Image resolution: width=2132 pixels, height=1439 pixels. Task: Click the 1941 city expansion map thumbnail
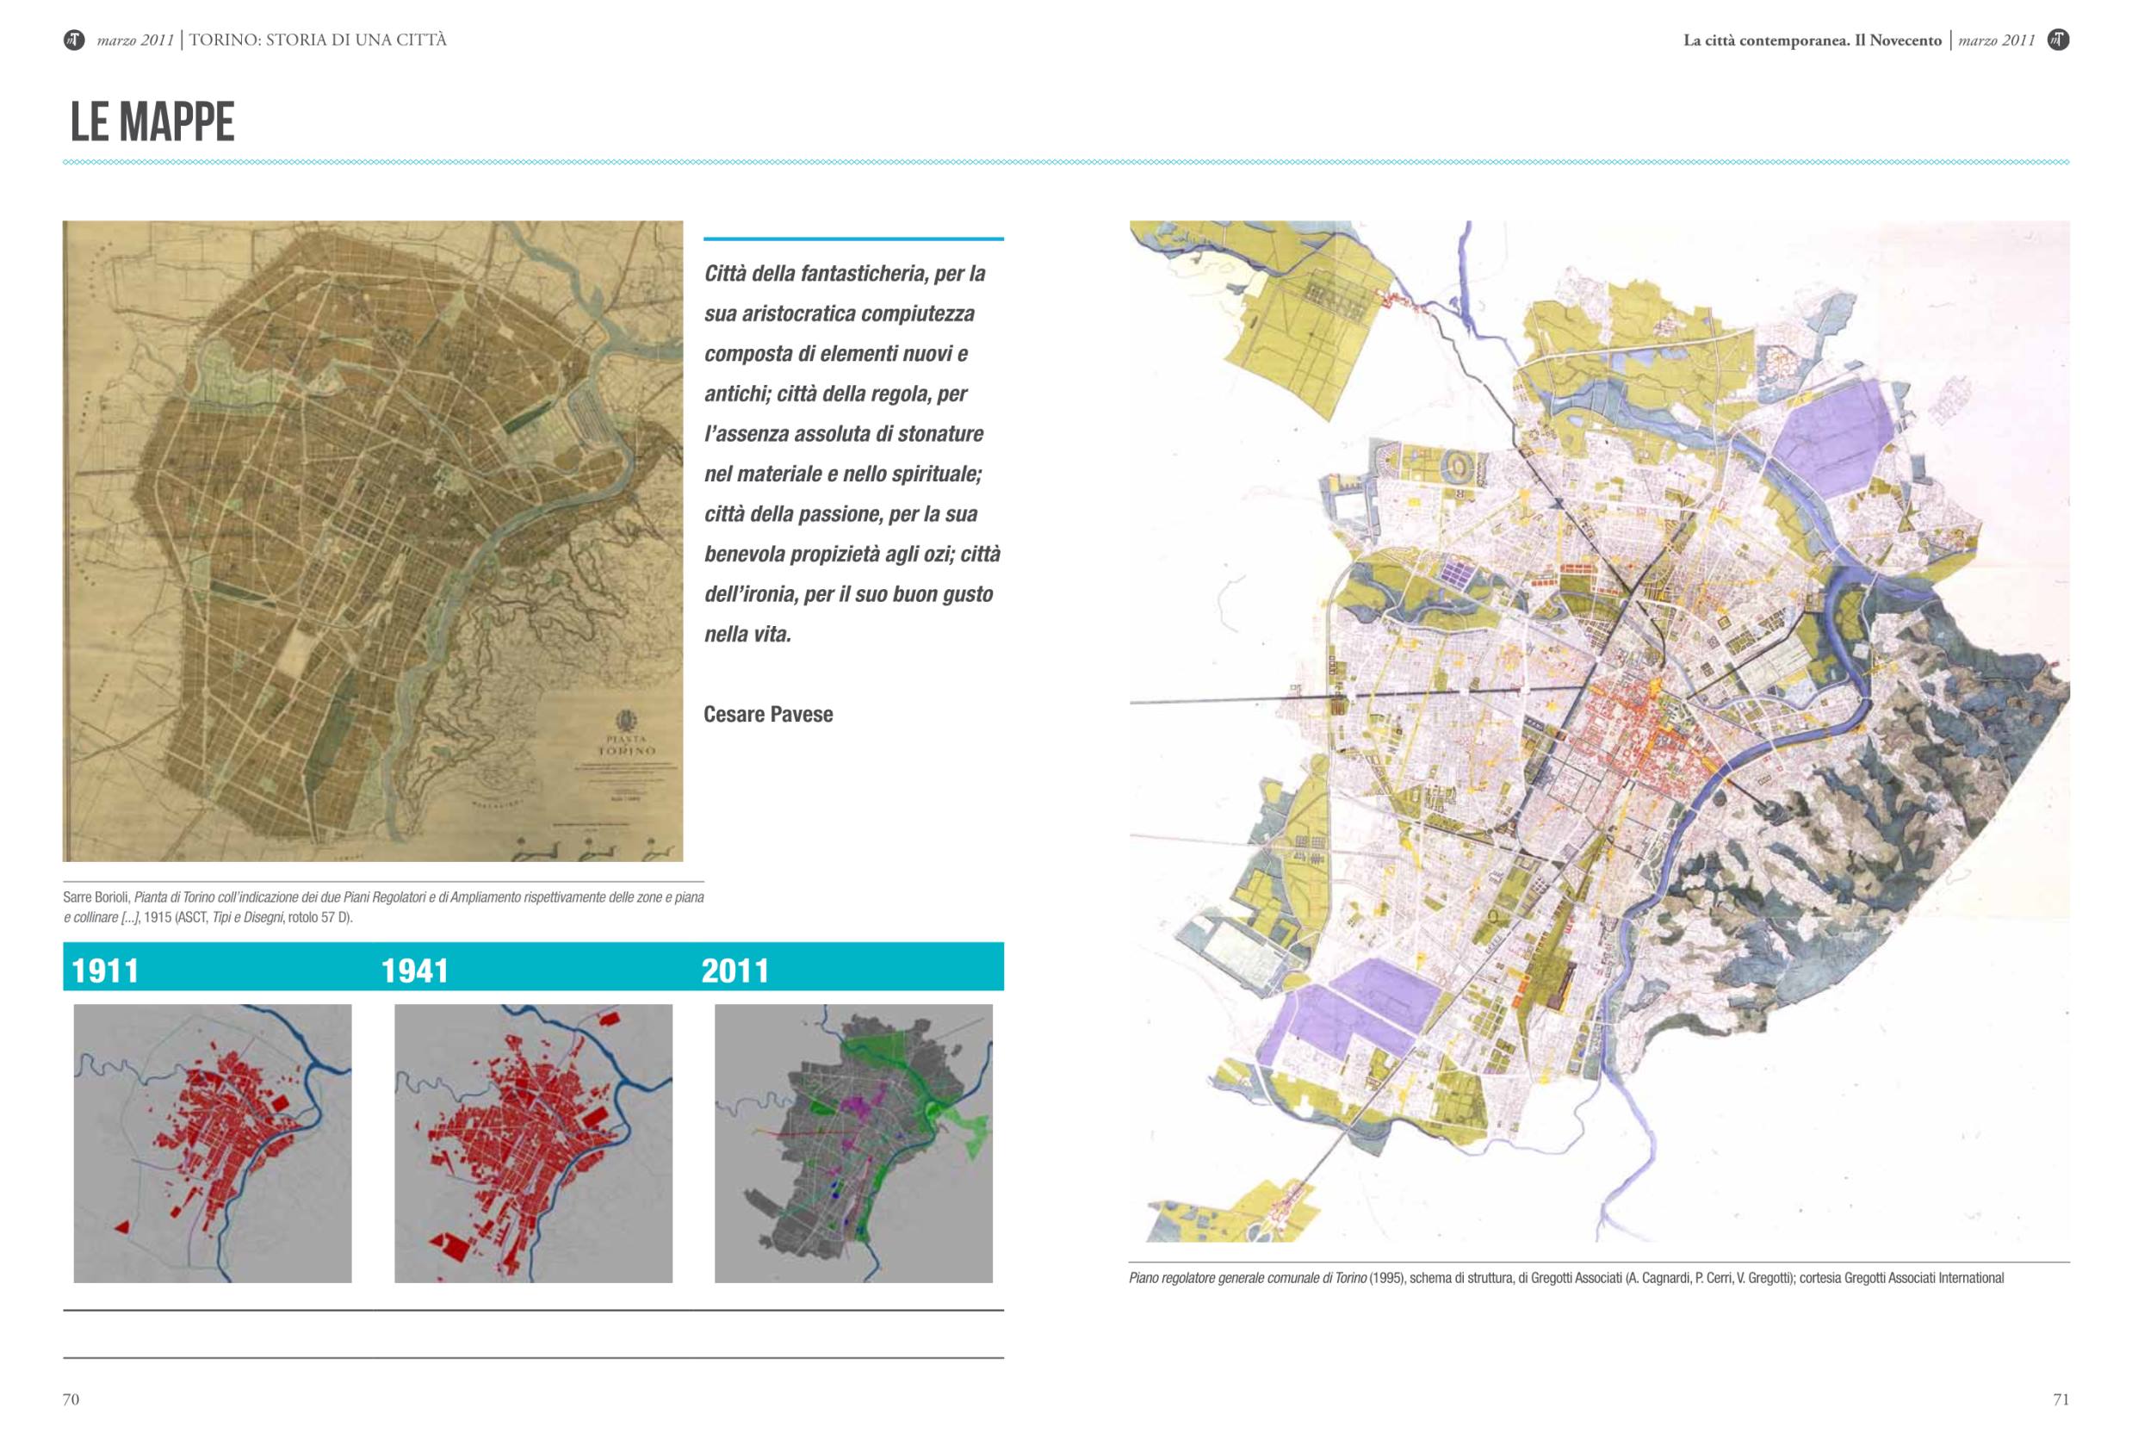533,1143
